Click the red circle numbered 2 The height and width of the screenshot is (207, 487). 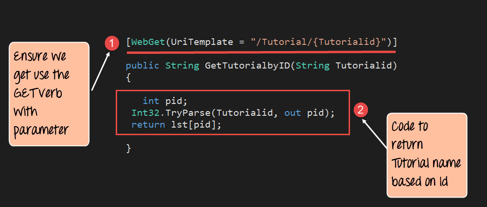(360, 111)
